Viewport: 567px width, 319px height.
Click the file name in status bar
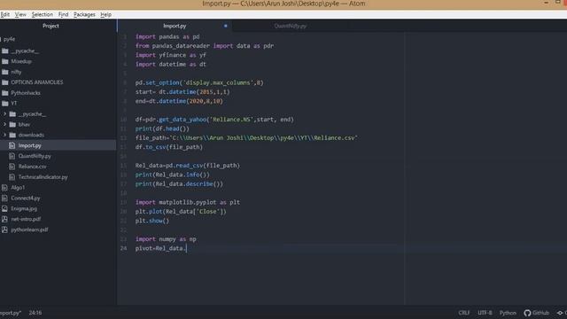point(11,313)
